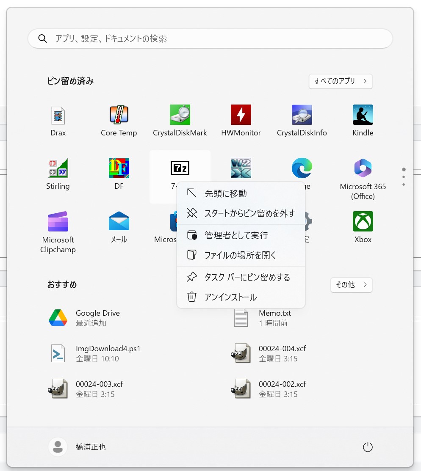The image size is (421, 471).
Task: Focus the アプリ、設定、ドキュメントの検索 box
Action: pyautogui.click(x=210, y=39)
